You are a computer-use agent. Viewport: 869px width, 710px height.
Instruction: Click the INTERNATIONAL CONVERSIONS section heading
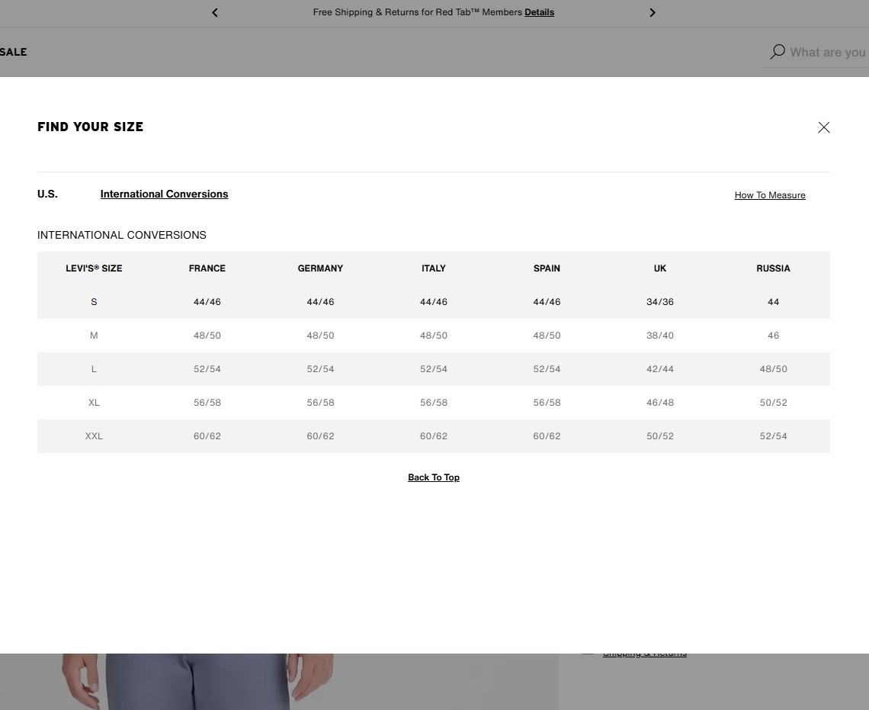(x=121, y=235)
